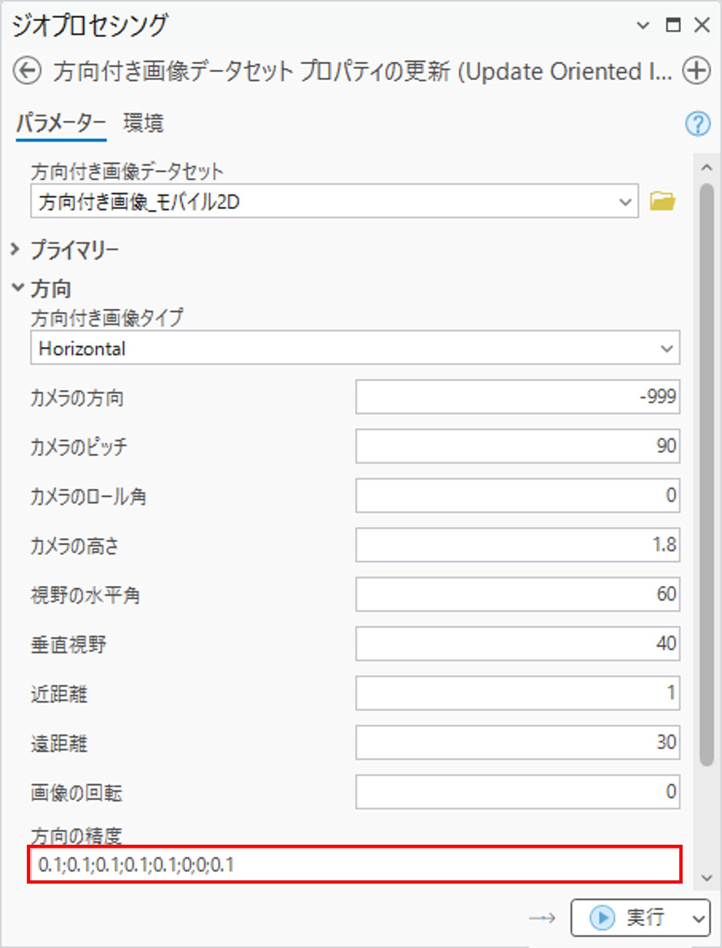Open the 実行 button dropdown arrow
722x948 pixels.
click(698, 918)
